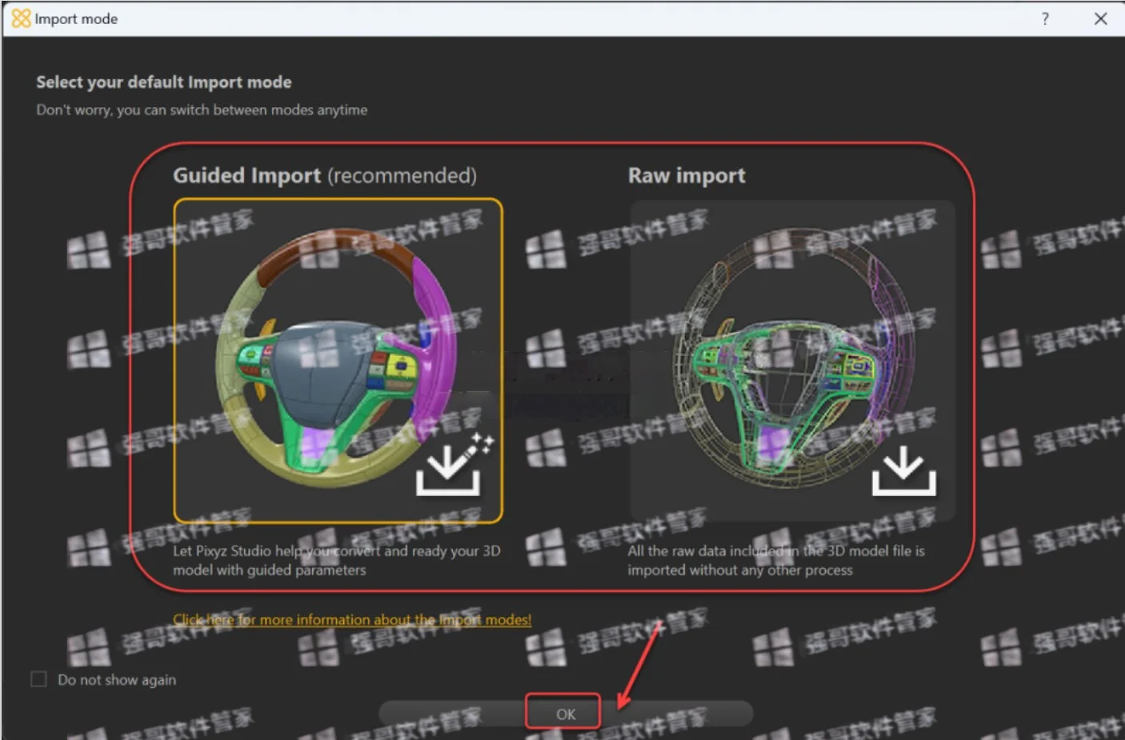Screen dimensions: 1125x740
Task: Click the Raw import heading
Action: (x=687, y=175)
